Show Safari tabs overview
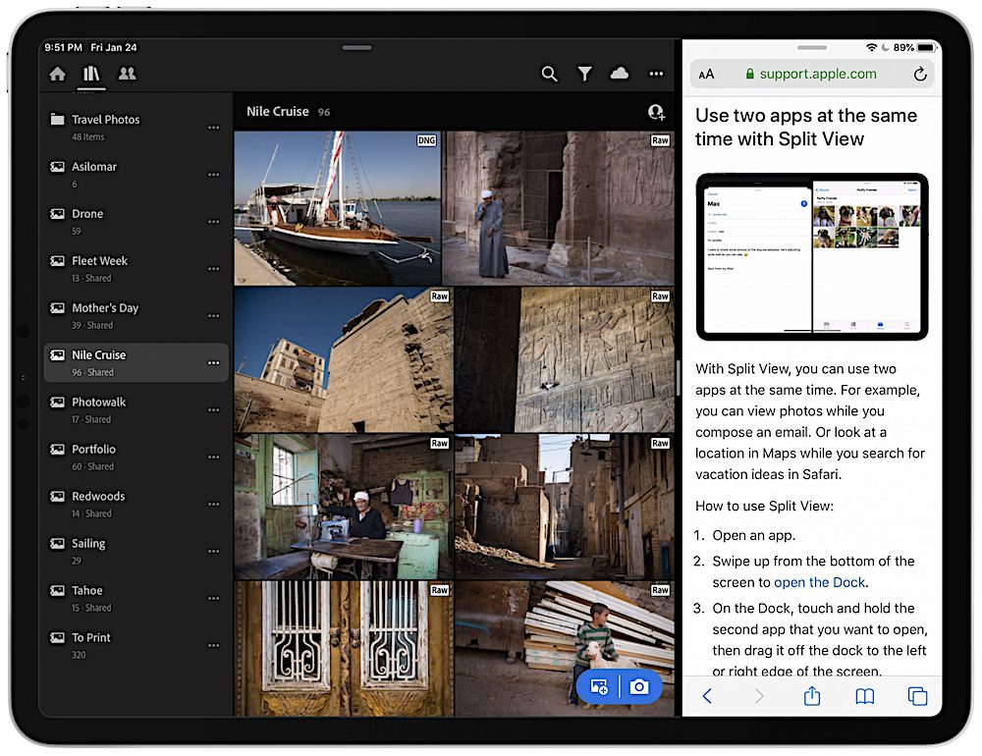Viewport: 982px width, 756px height. (917, 696)
